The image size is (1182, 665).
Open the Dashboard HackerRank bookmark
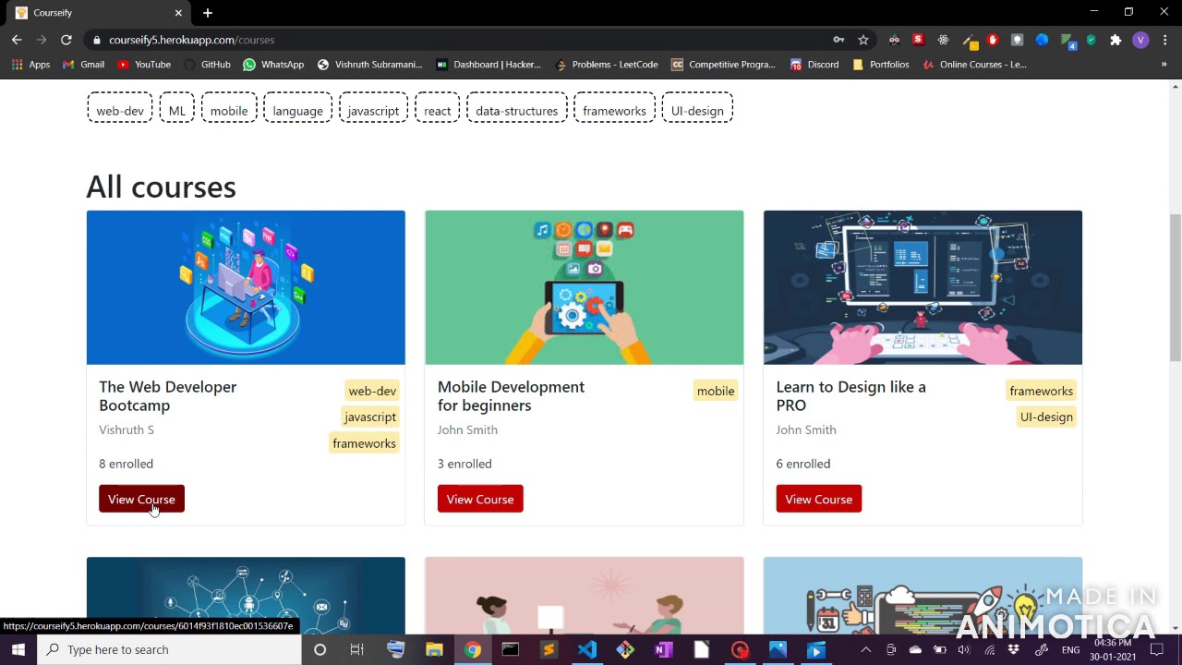click(488, 65)
